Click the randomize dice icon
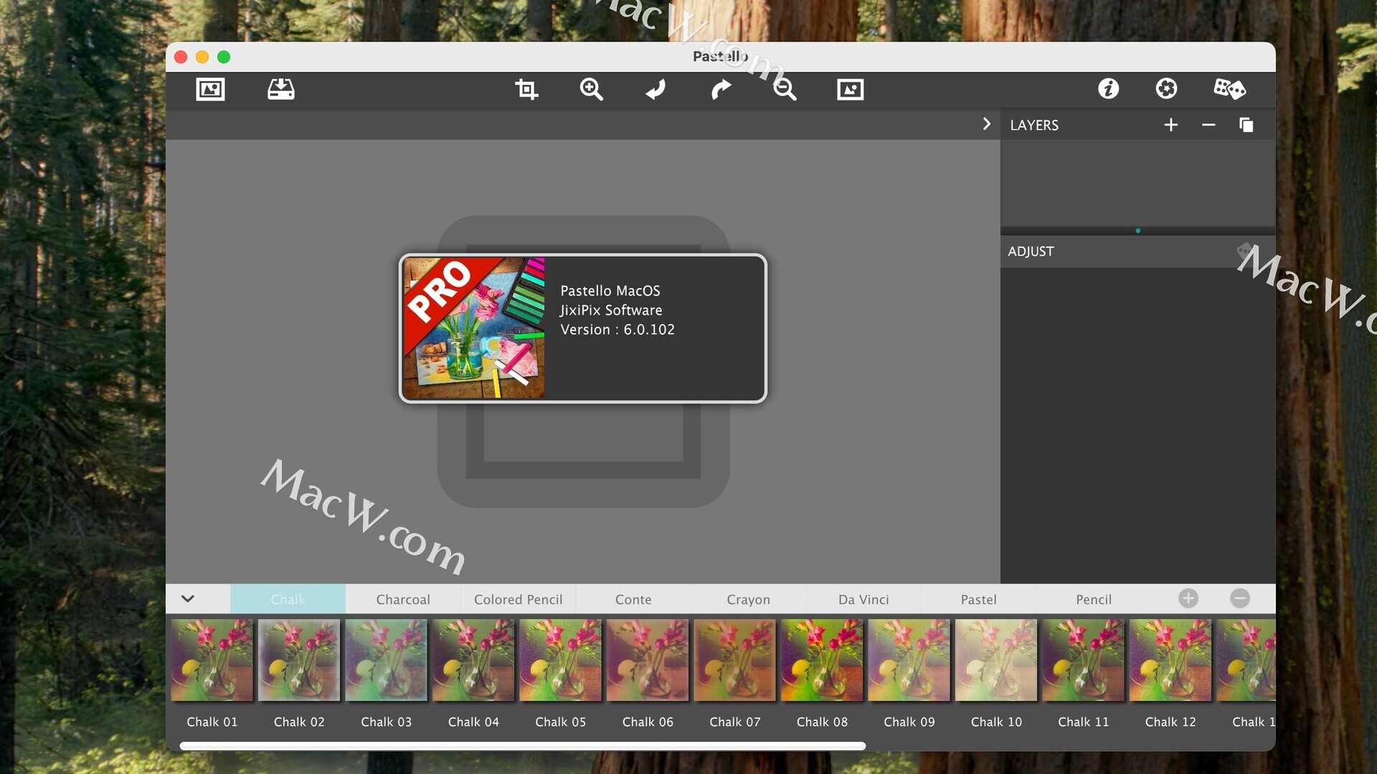The width and height of the screenshot is (1377, 774). 1229,89
